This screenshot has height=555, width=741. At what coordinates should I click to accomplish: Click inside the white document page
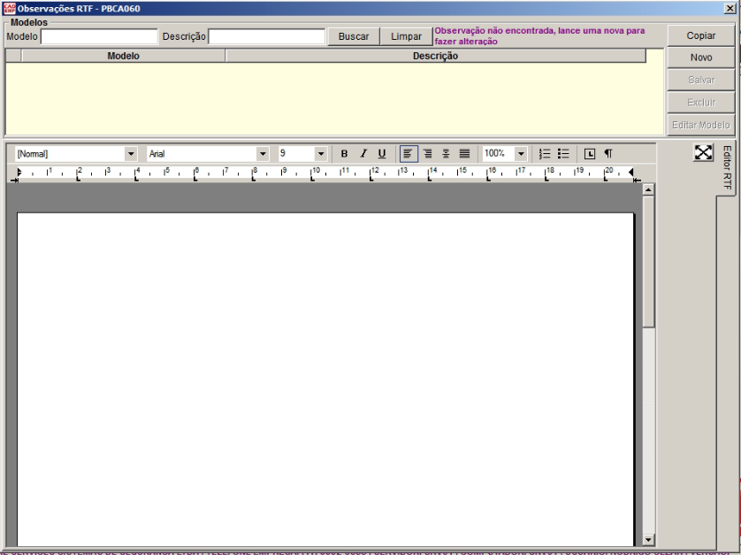point(325,379)
